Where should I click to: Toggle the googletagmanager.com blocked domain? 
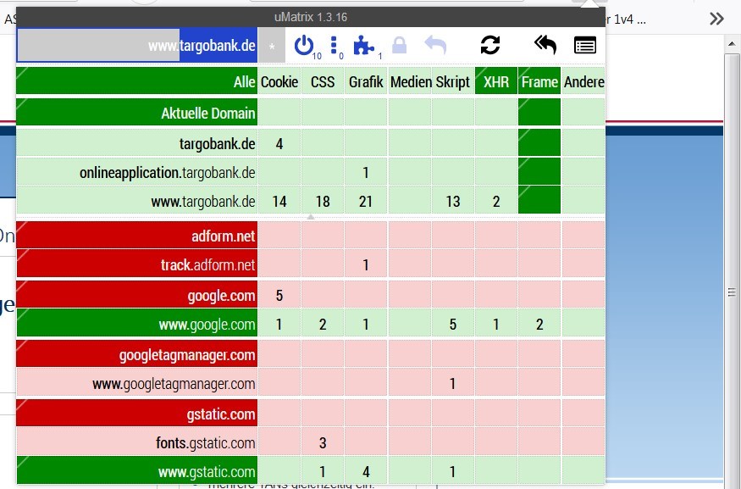click(x=137, y=354)
